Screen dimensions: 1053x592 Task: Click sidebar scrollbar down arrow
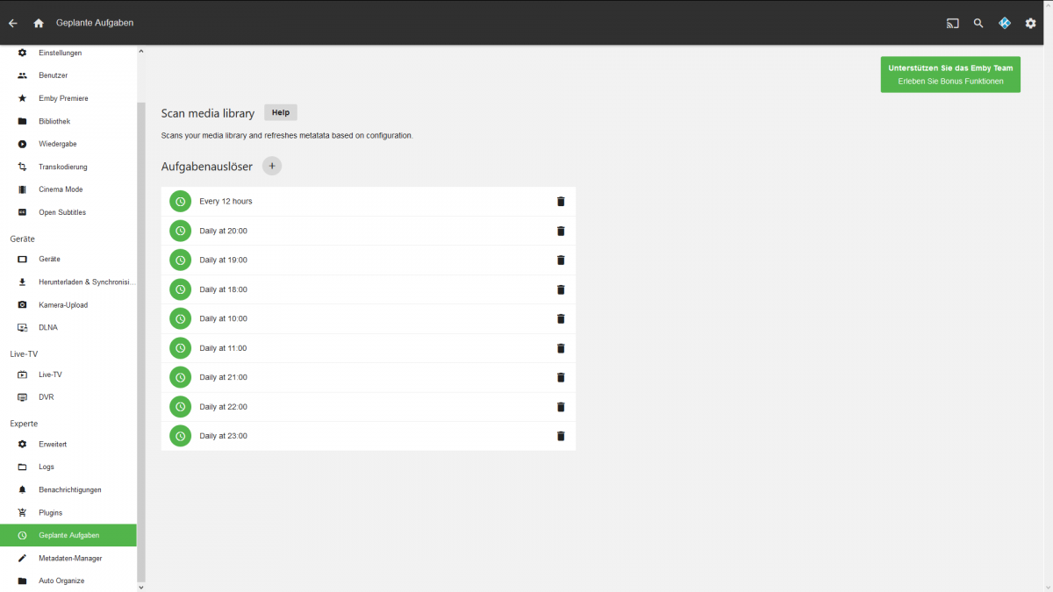(x=140, y=587)
